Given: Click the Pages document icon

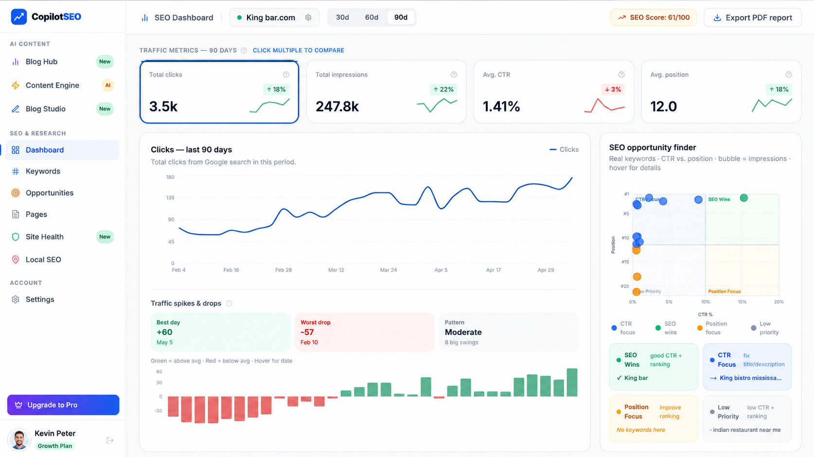Looking at the screenshot, I should click(16, 214).
